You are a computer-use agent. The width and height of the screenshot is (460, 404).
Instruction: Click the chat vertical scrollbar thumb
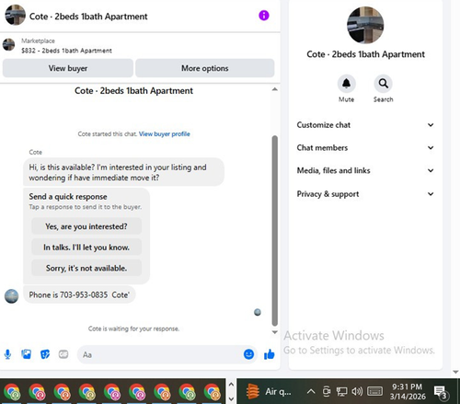pyautogui.click(x=275, y=231)
